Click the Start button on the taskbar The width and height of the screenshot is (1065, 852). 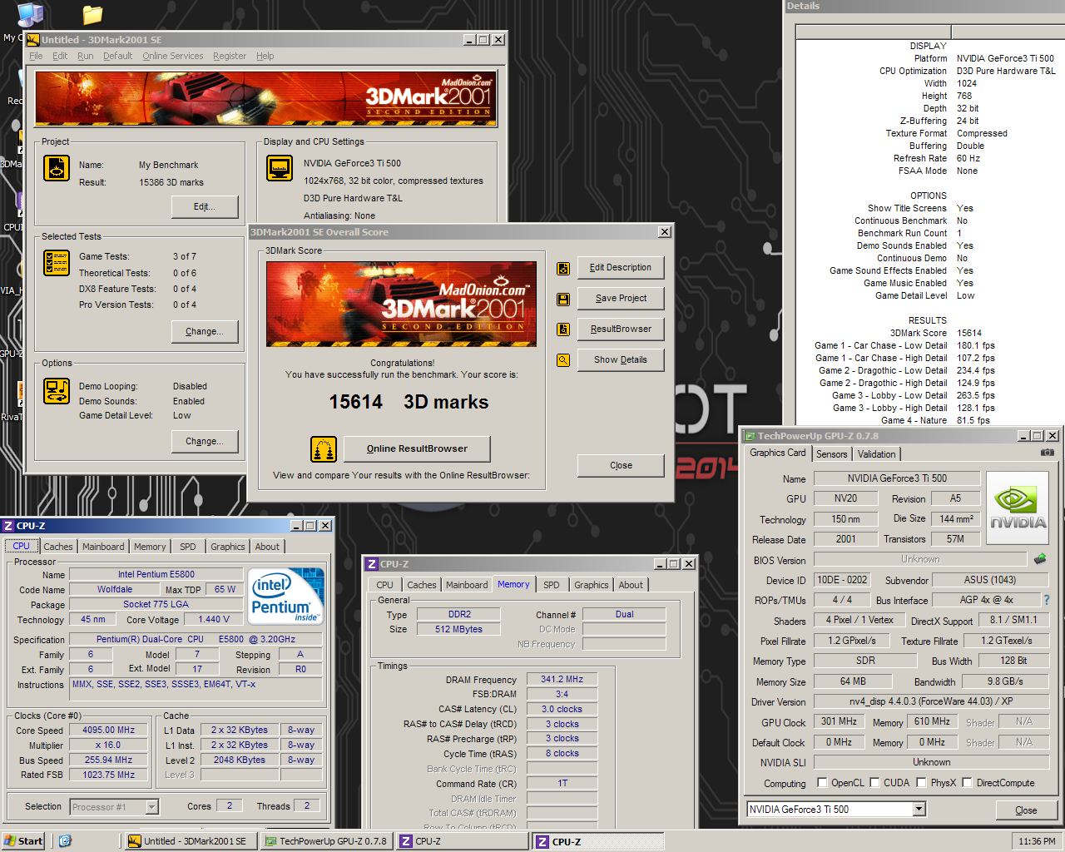[x=23, y=841]
